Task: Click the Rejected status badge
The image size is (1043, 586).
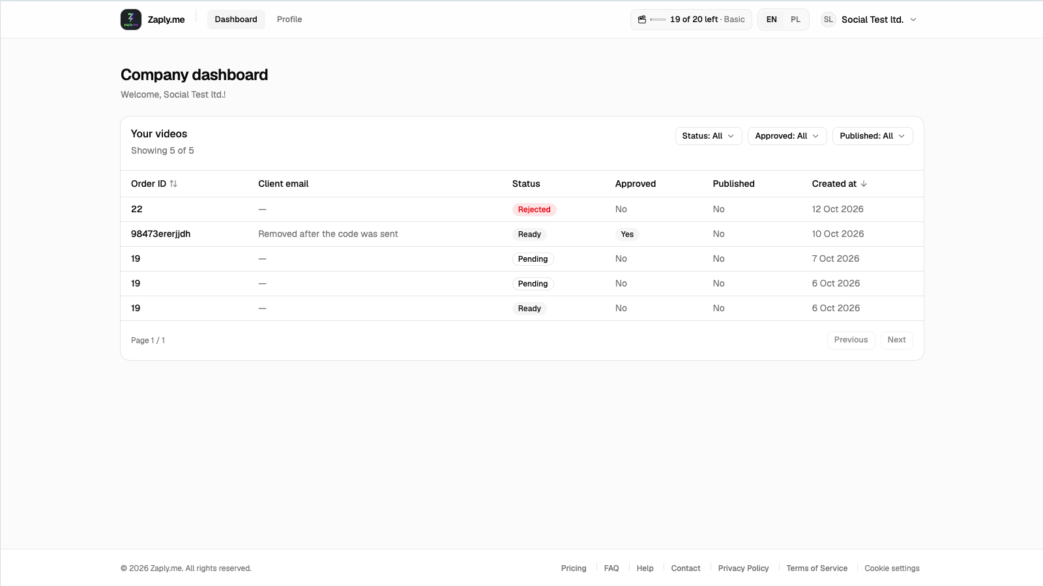Action: [x=535, y=210]
